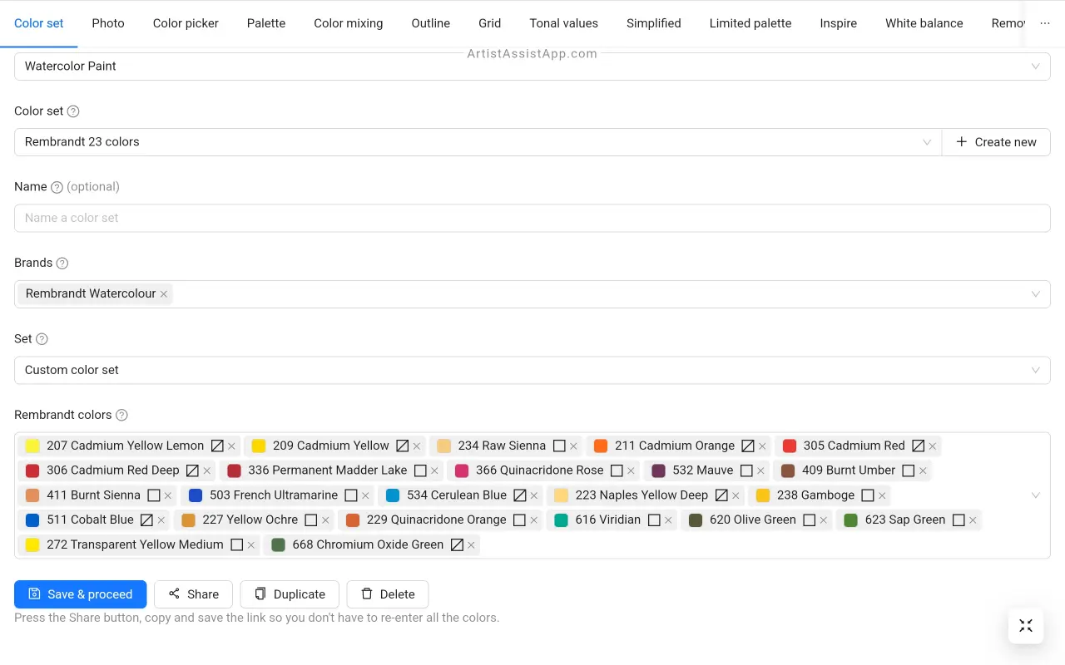Screen dimensions: 1065x665
Task: Remove 511 Cobalt Blue tag
Action: (x=161, y=520)
